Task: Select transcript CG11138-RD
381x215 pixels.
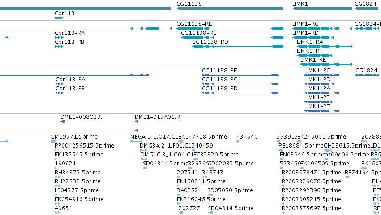Action: coord(238,46)
